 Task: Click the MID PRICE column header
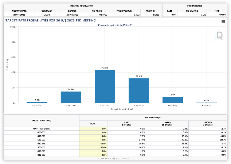(x=97, y=11)
